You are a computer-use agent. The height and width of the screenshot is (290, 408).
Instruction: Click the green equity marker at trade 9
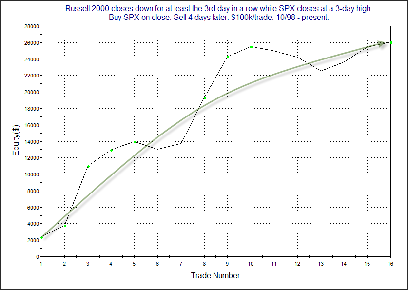(228, 57)
